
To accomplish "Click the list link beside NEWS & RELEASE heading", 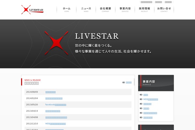I will 129,83.
